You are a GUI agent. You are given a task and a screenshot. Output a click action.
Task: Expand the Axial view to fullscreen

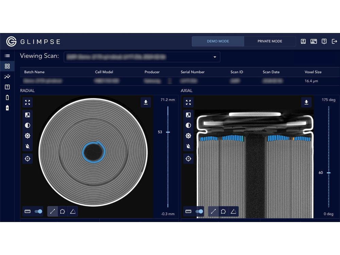188,102
